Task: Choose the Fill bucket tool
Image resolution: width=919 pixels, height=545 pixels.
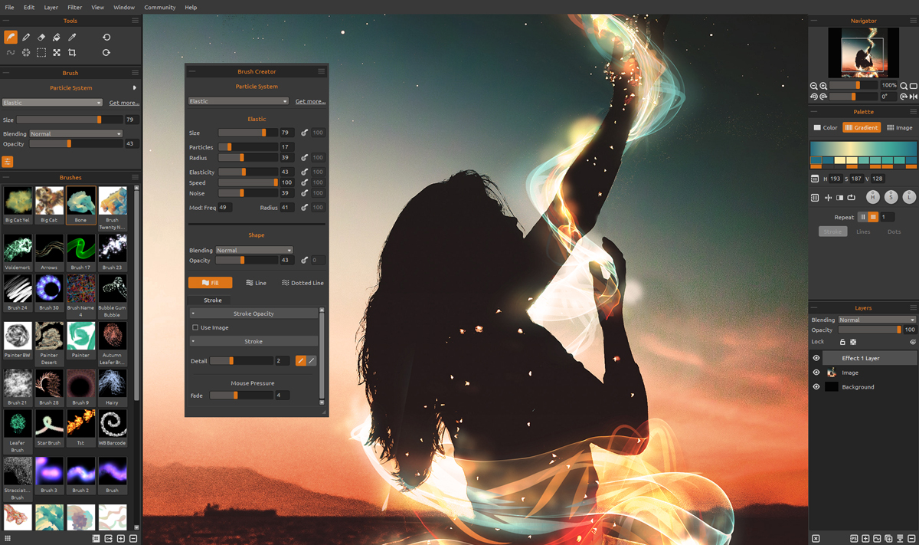Action: click(x=57, y=37)
